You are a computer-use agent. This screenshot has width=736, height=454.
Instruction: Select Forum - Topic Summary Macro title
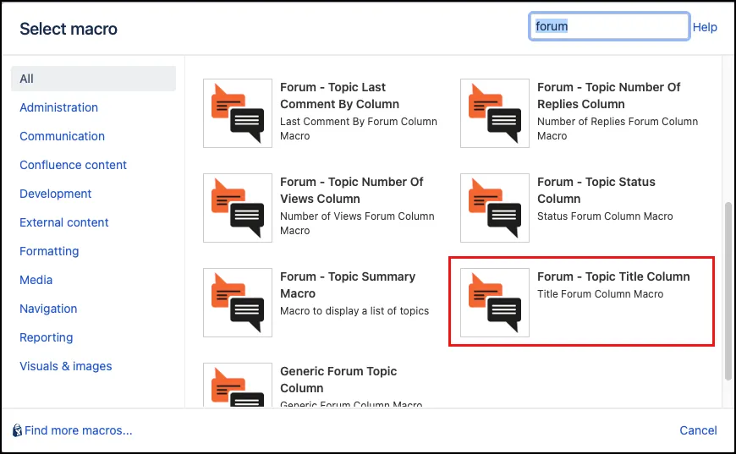[x=348, y=285]
